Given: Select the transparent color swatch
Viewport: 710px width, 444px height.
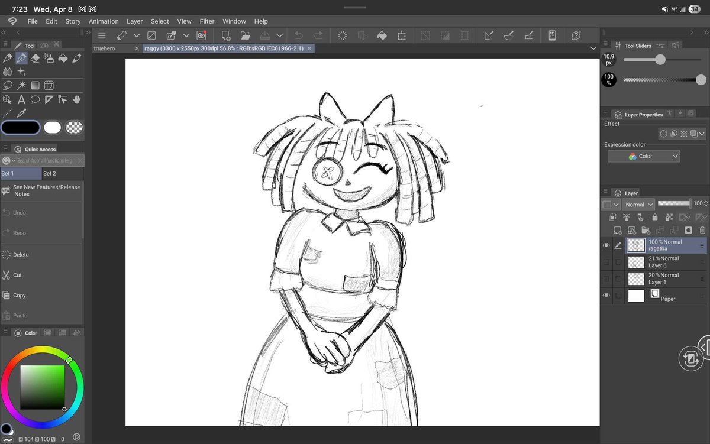Looking at the screenshot, I should (x=74, y=128).
